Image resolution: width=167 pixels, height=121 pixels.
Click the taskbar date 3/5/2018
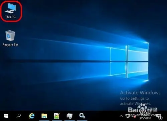[x=145, y=118]
